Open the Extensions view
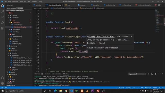Image resolution: width=165 pixels, height=93 pixels. pyautogui.click(x=2, y=28)
